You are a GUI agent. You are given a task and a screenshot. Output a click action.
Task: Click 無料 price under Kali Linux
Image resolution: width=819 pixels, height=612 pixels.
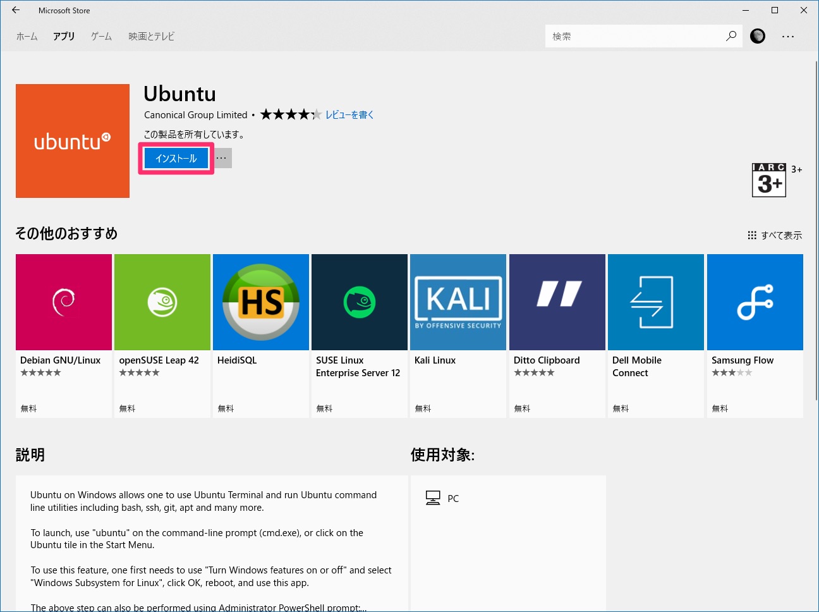(x=423, y=408)
